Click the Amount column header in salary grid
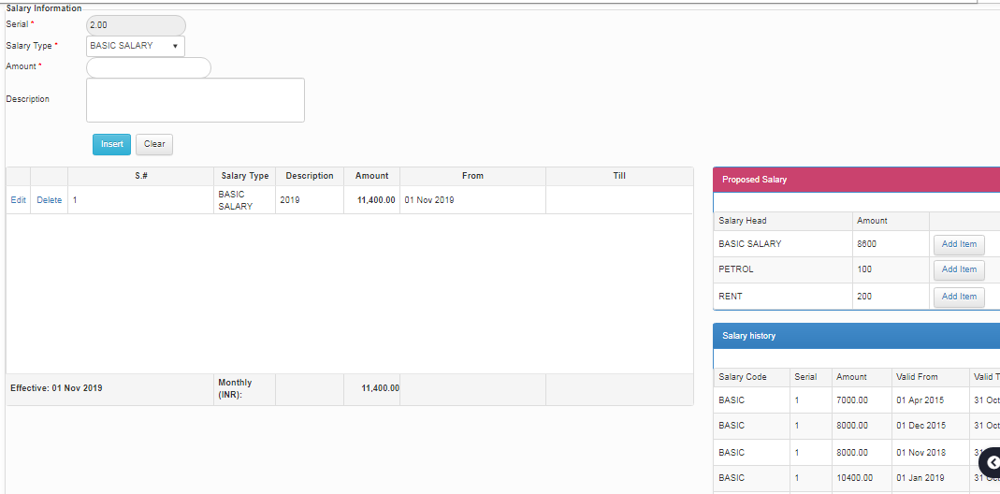The height and width of the screenshot is (494, 1000). tap(371, 176)
